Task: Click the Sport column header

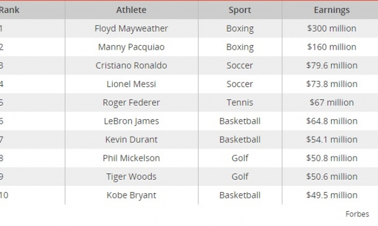Action: pyautogui.click(x=240, y=10)
